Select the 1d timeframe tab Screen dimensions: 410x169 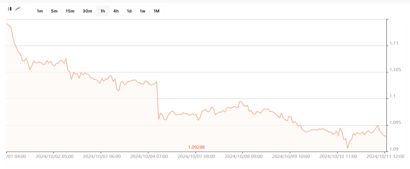point(129,11)
